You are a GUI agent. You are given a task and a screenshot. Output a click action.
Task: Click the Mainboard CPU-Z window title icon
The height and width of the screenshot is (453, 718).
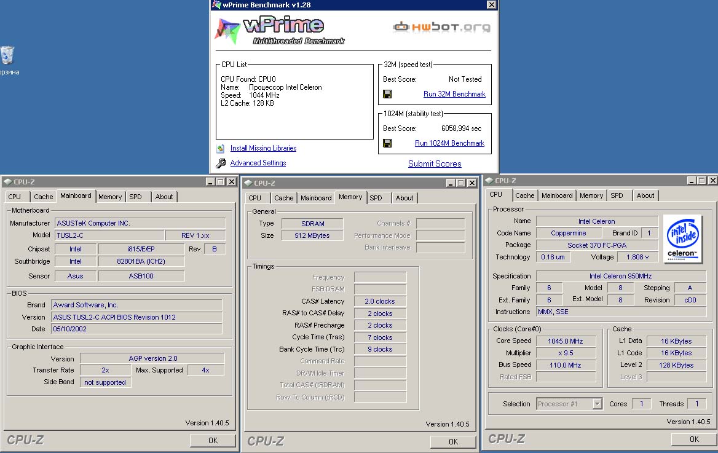click(x=8, y=182)
